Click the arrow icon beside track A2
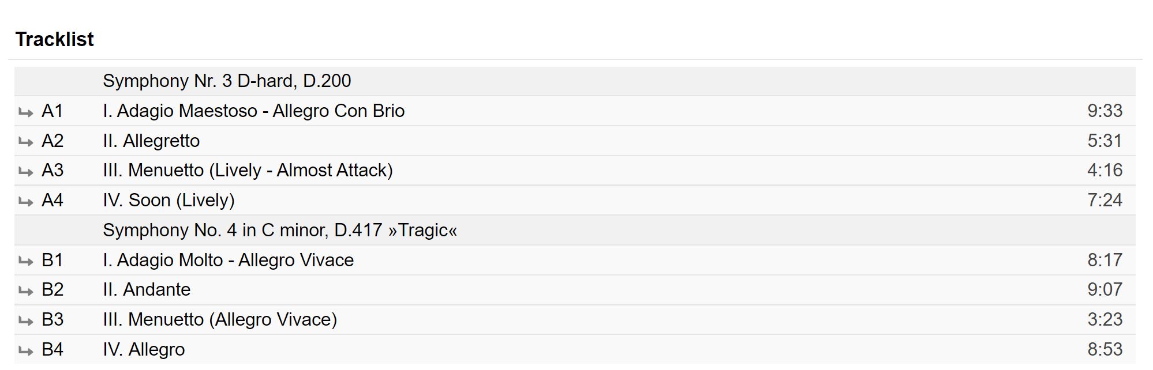Viewport: 1153px width, 370px height. (26, 142)
